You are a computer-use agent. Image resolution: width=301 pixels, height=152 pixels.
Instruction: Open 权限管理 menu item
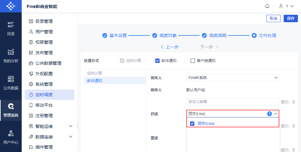coord(50,42)
